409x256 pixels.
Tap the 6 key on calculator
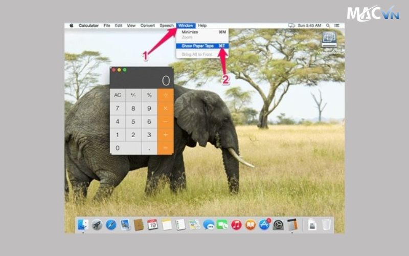(x=149, y=121)
